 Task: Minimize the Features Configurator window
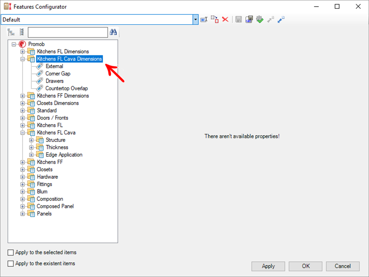click(316, 6)
